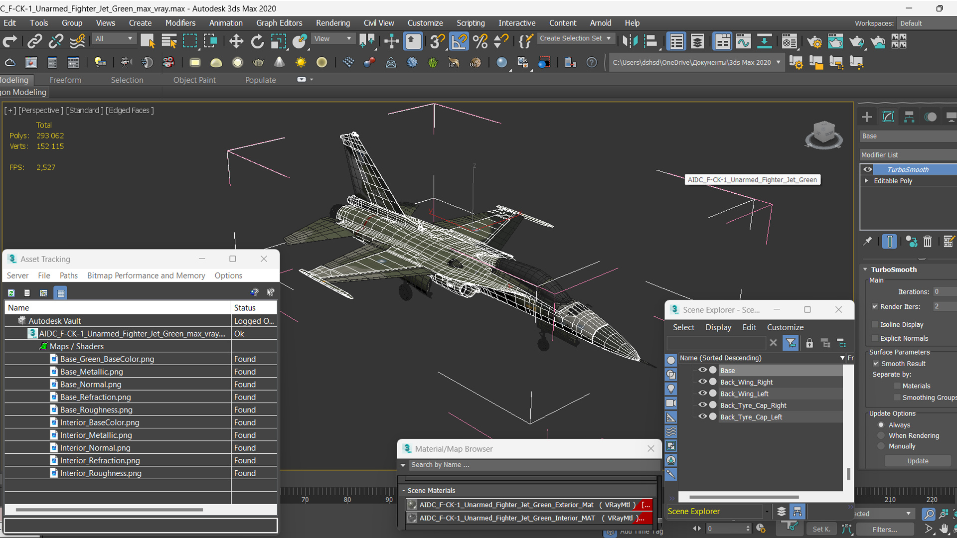Click the Mirror tool icon
957x538 pixels.
coord(630,41)
